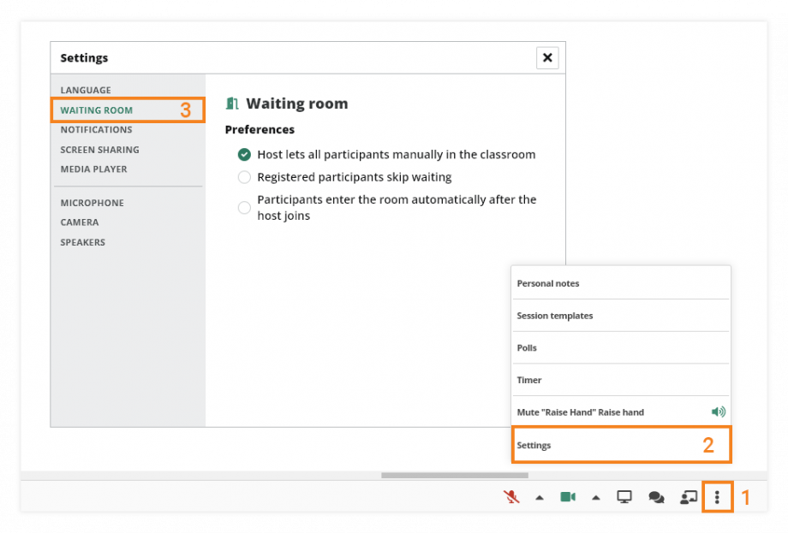
Task: Expand microphone options with the up arrow
Action: (539, 496)
